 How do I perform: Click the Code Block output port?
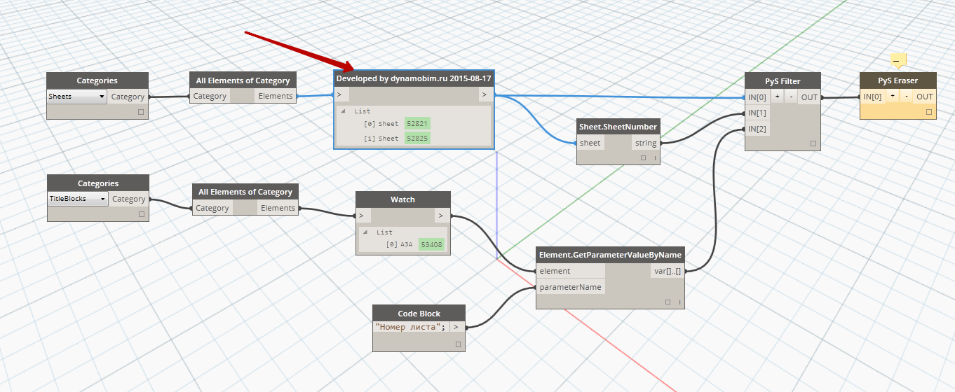[457, 327]
